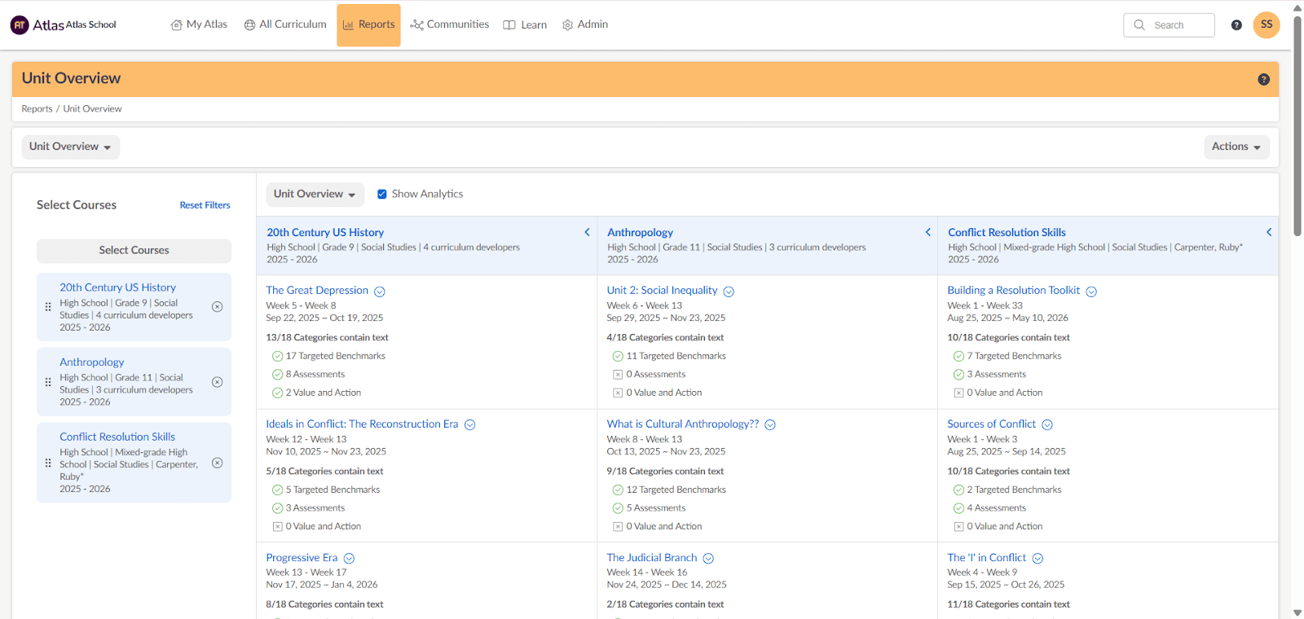Click drag handle for Conflict Resolution Skills course
The height and width of the screenshot is (619, 1304).
(48, 463)
